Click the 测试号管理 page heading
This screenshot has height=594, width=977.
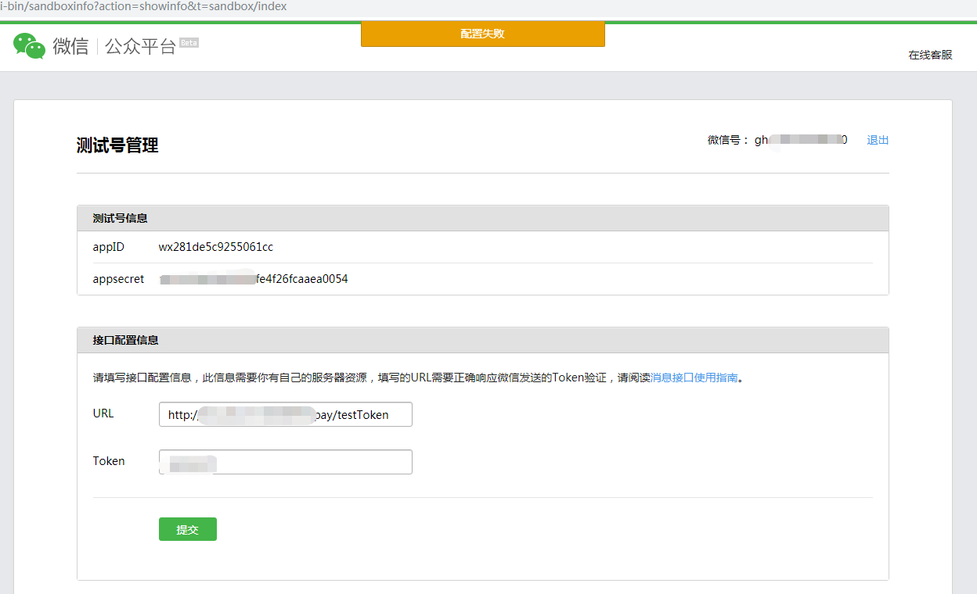coord(117,145)
